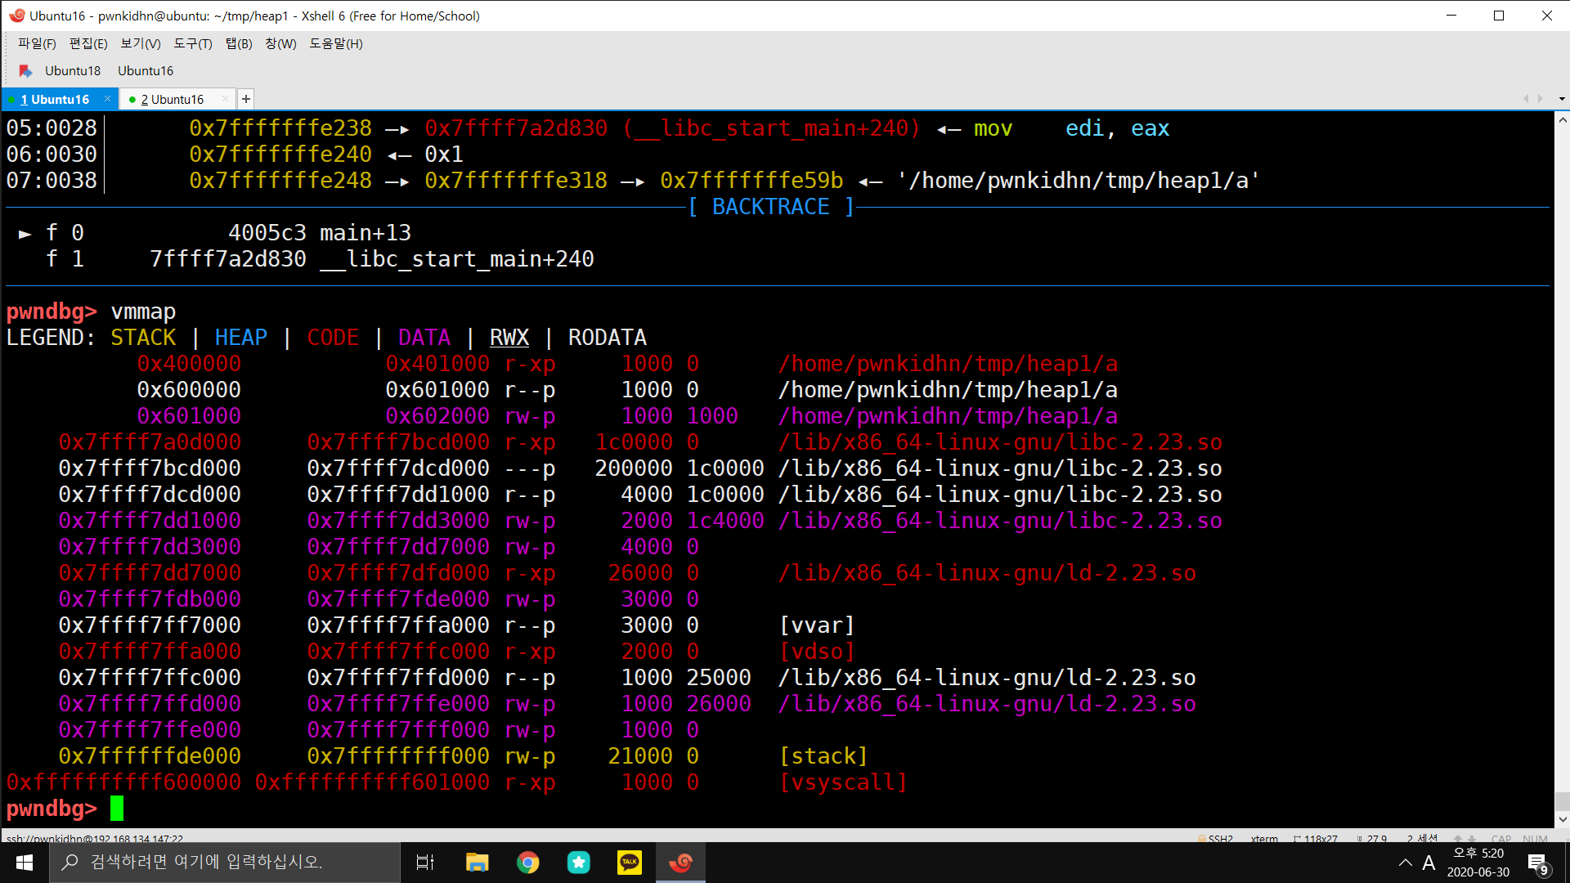Click address 0x400000 in vmmap output
This screenshot has height=883, width=1570.
pyautogui.click(x=189, y=364)
